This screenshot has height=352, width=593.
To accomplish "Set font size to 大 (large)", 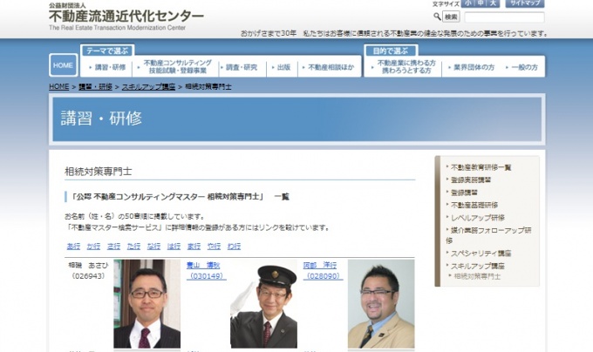I will pos(493,3).
